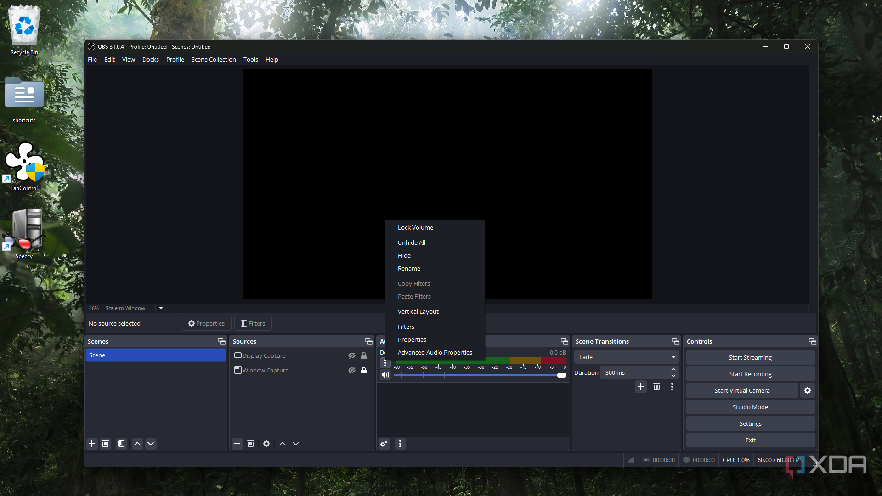Remove selected scene with trash icon

(x=105, y=444)
